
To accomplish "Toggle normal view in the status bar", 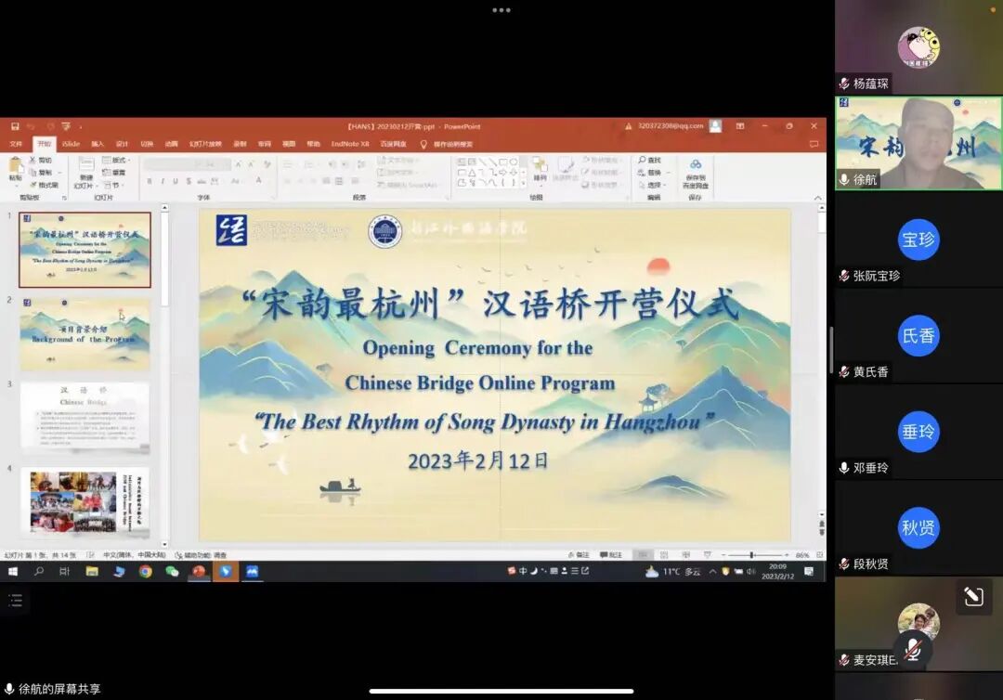I will coord(643,554).
